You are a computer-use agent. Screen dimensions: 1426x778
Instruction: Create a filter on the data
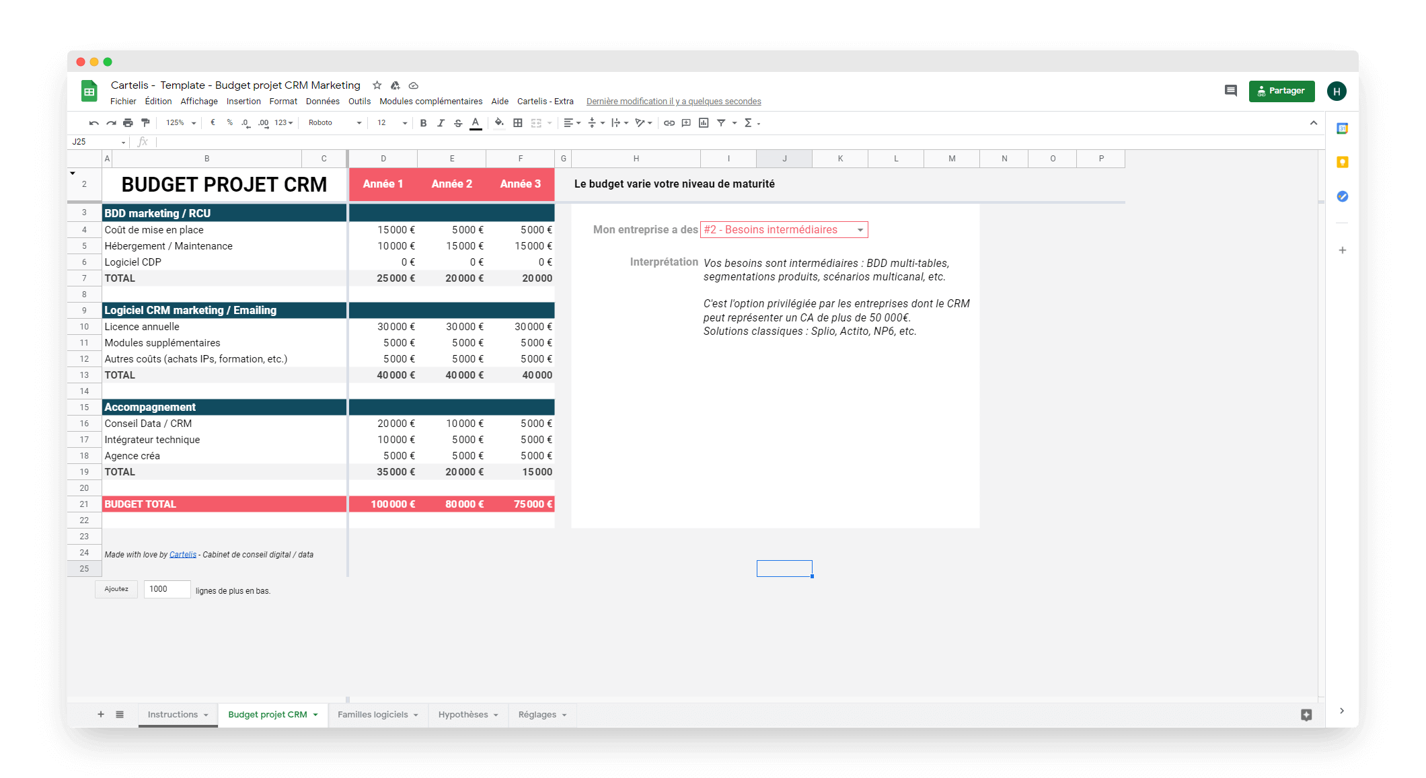tap(720, 123)
